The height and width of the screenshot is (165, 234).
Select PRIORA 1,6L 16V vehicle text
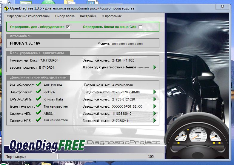(25, 43)
